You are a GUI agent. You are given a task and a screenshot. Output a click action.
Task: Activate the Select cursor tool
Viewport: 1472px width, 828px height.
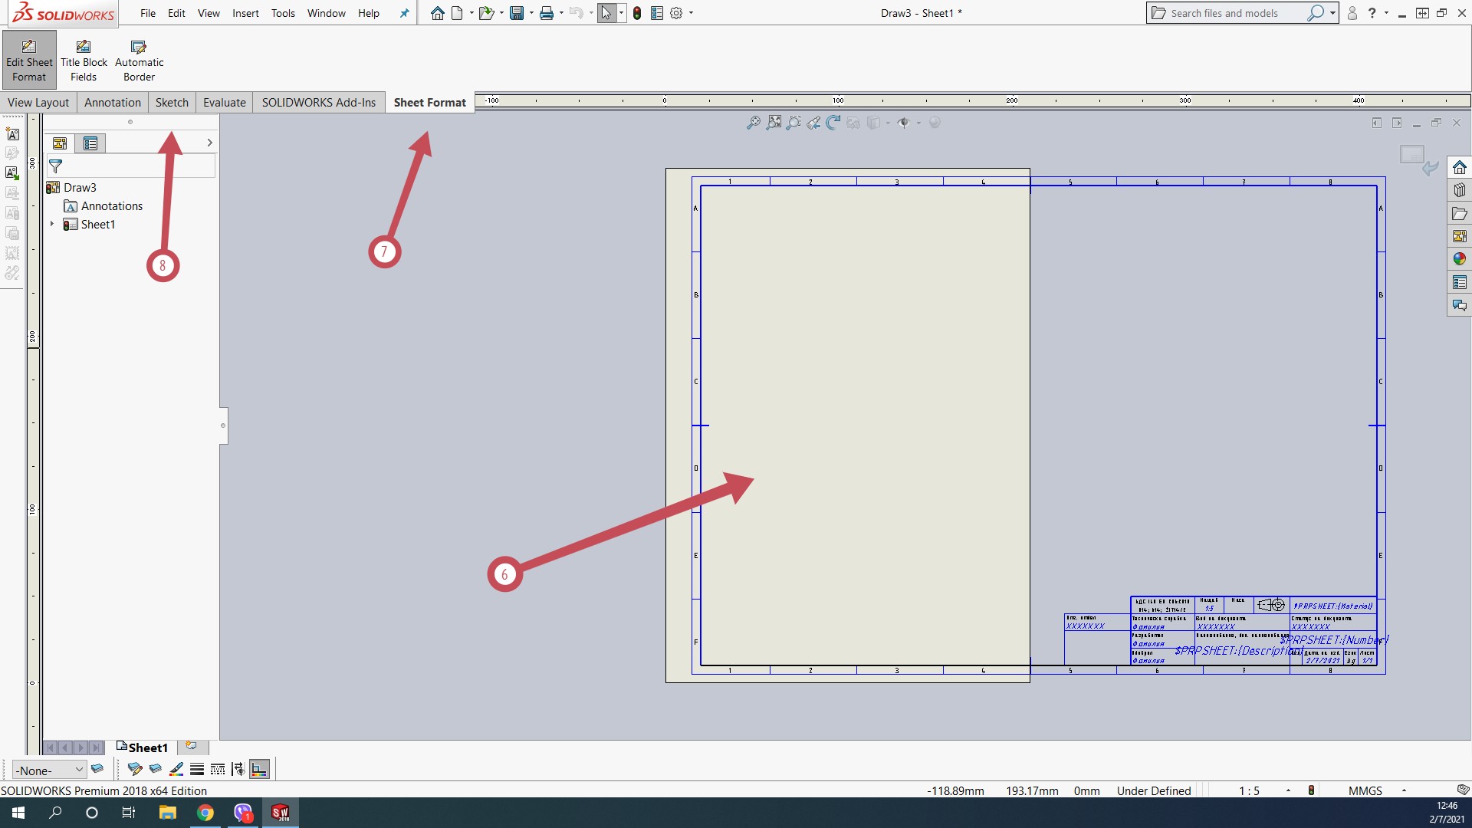(606, 13)
